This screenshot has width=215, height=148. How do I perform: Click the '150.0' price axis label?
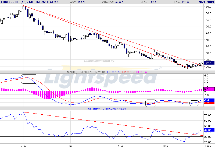pos(208,26)
